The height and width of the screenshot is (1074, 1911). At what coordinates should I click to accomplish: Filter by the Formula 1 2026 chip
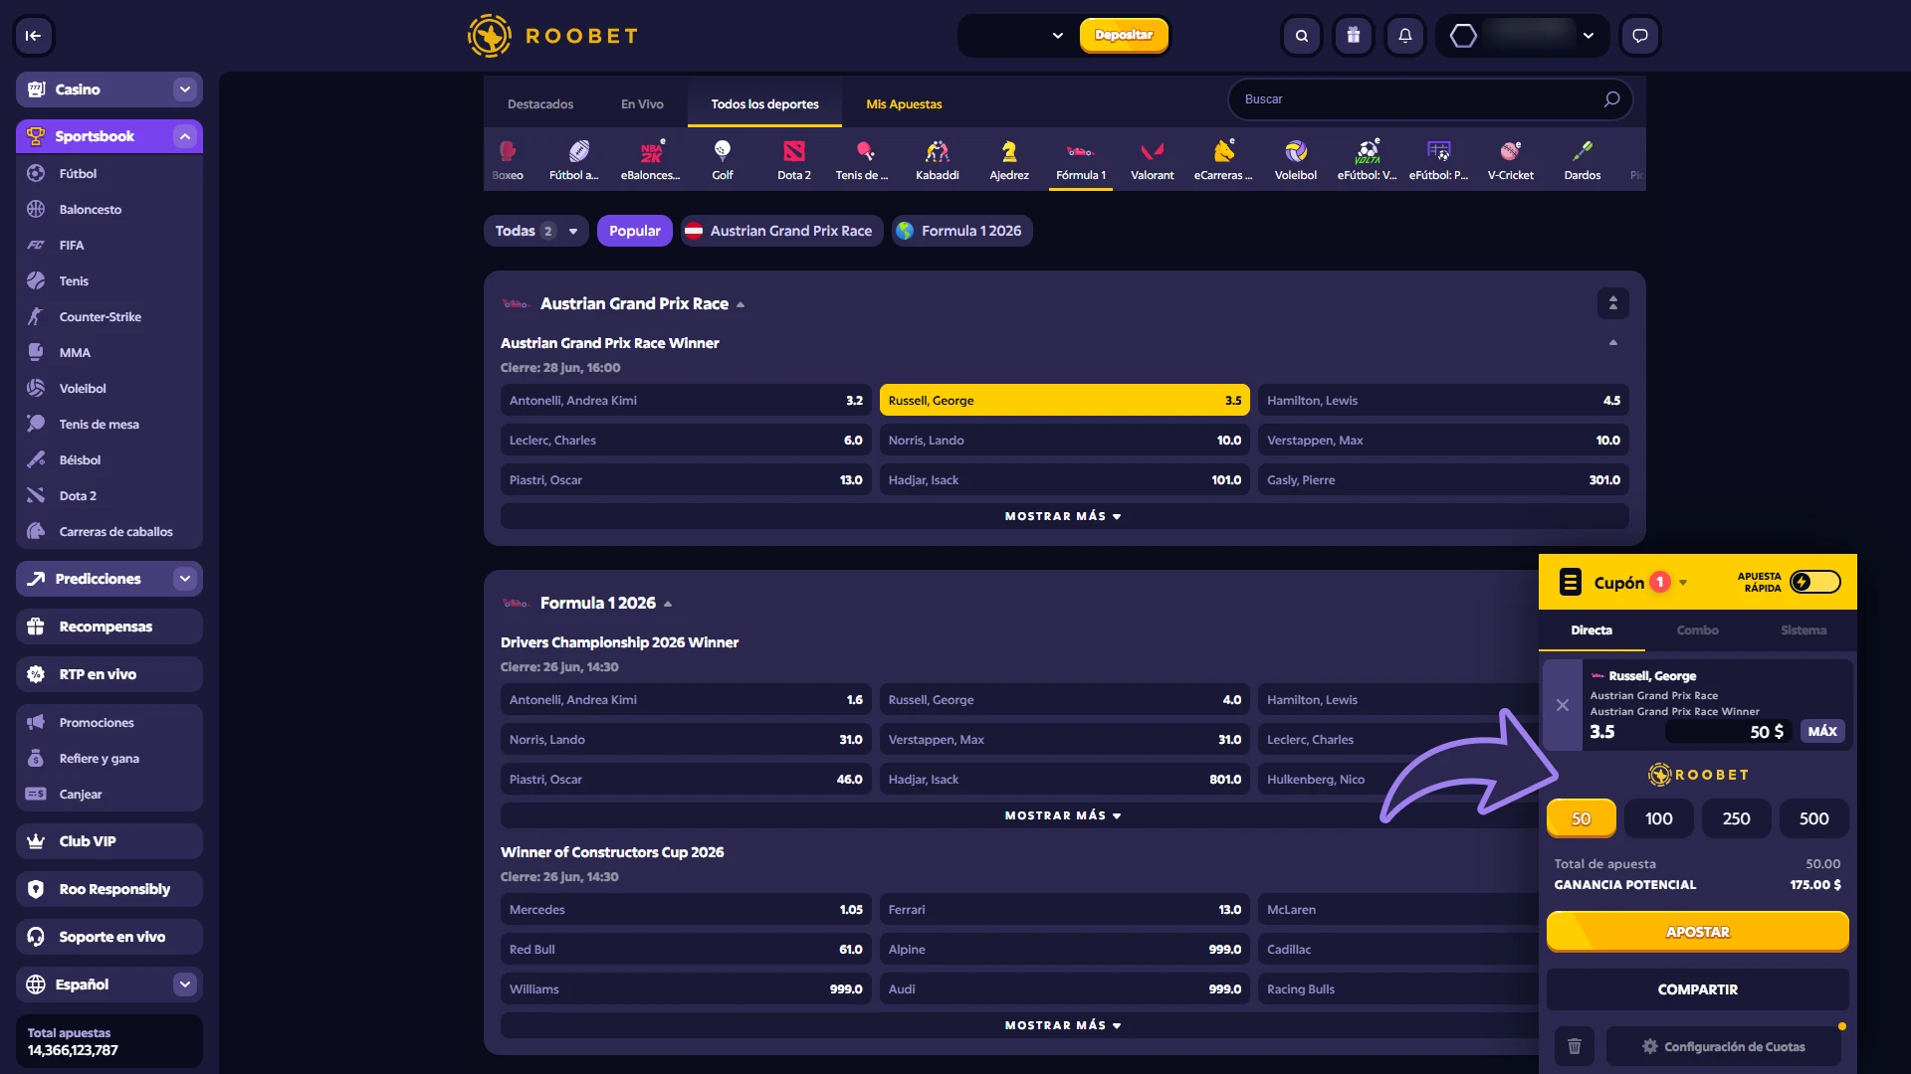(961, 231)
